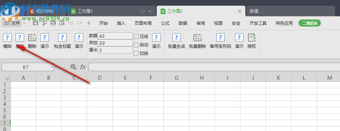Click the 横排 horizontal layout icon

coord(7,38)
